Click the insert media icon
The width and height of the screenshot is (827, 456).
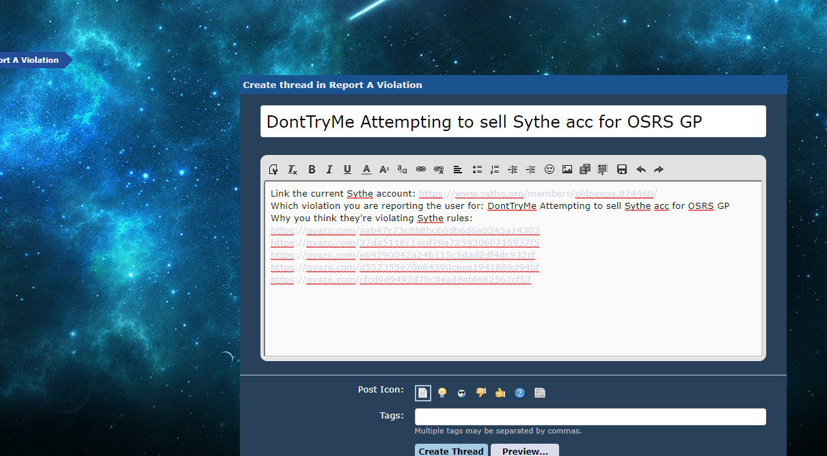585,169
